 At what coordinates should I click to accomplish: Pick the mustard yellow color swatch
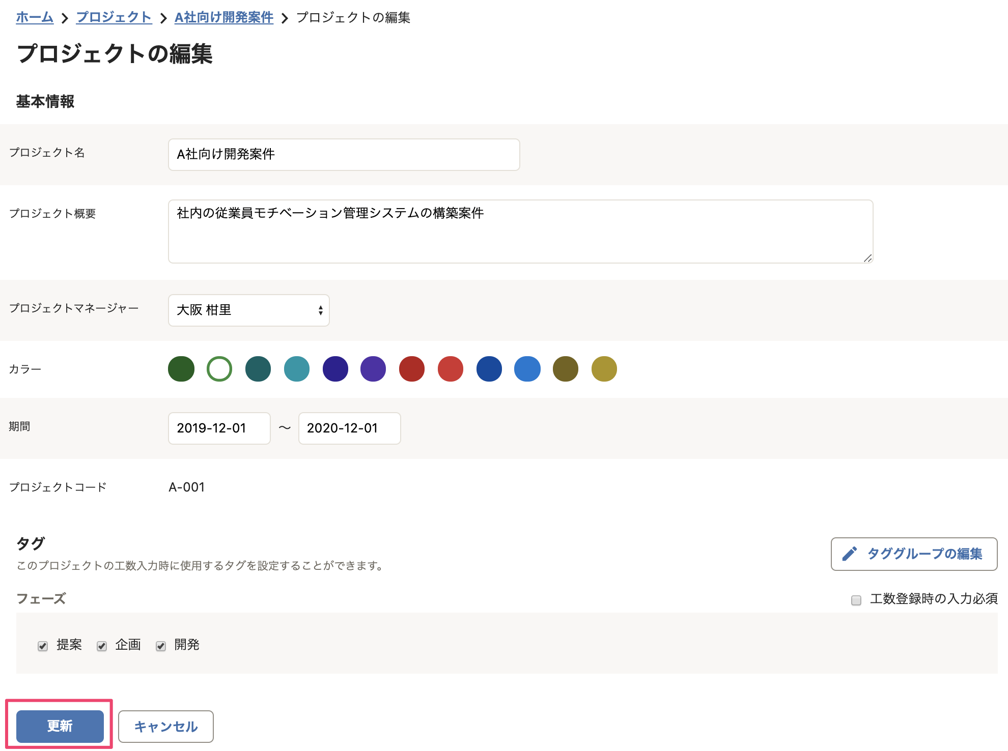coord(604,369)
